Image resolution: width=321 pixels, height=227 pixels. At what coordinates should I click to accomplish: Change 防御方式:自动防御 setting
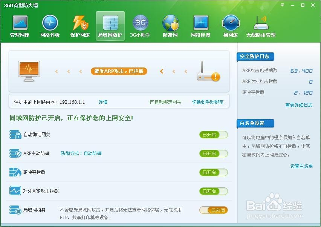point(81,153)
